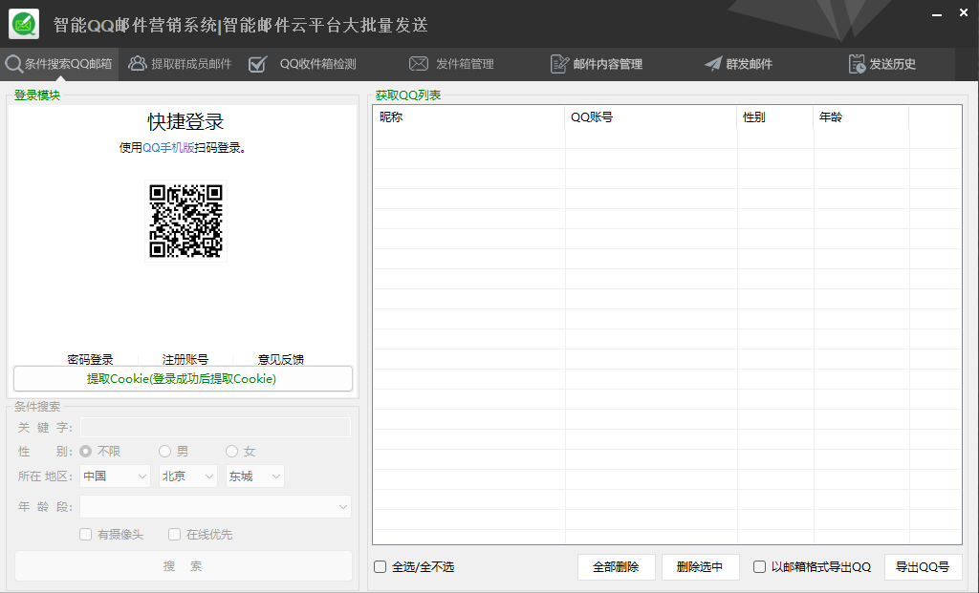The height and width of the screenshot is (593, 979).
Task: Click the green mail app logo icon
Action: [x=24, y=24]
